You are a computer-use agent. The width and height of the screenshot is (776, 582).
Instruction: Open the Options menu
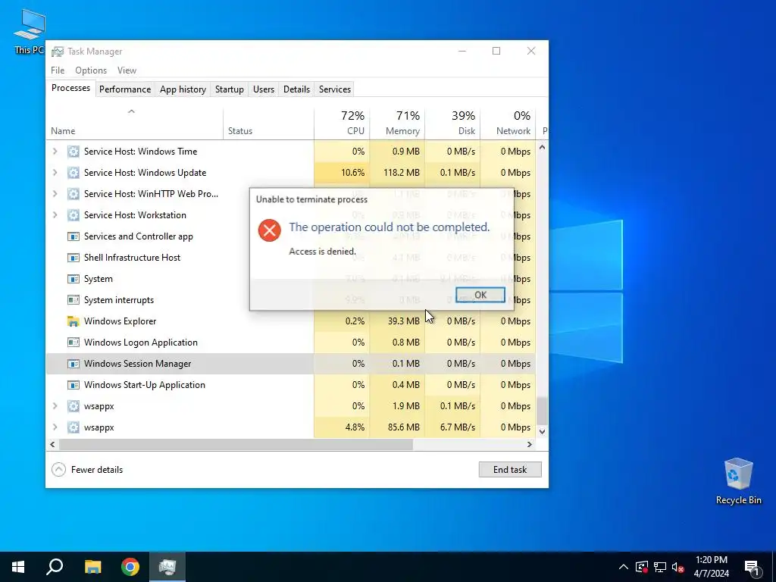click(91, 70)
